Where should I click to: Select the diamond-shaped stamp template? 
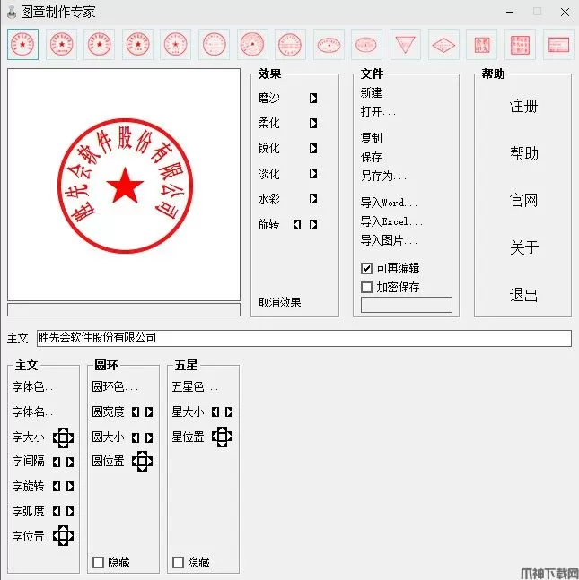[x=443, y=45]
